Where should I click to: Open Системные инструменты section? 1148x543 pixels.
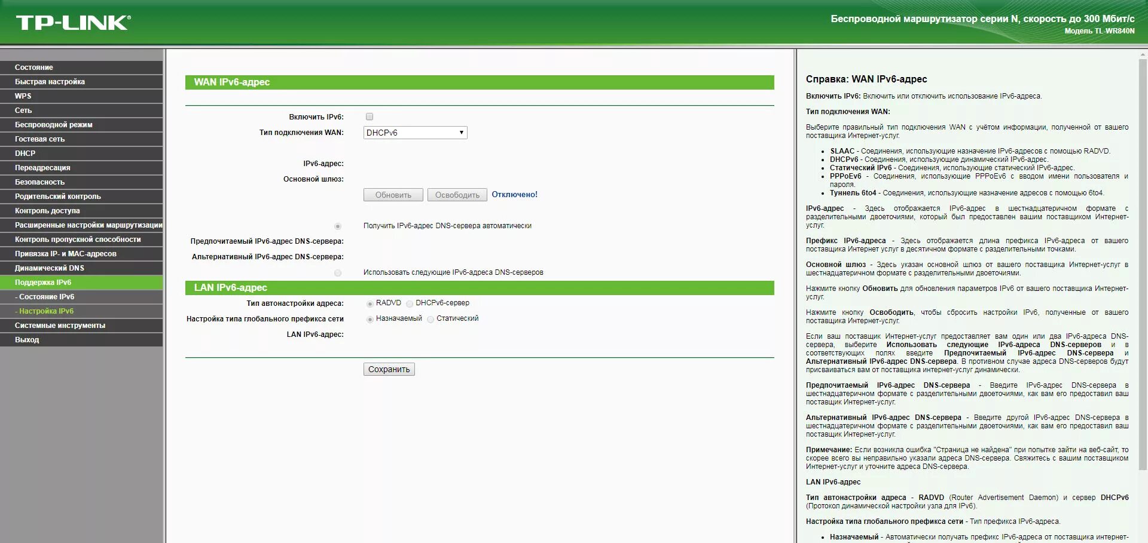pyautogui.click(x=81, y=326)
